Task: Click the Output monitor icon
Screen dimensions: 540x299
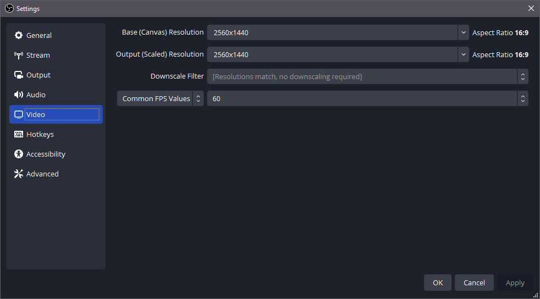Action: pyautogui.click(x=19, y=75)
